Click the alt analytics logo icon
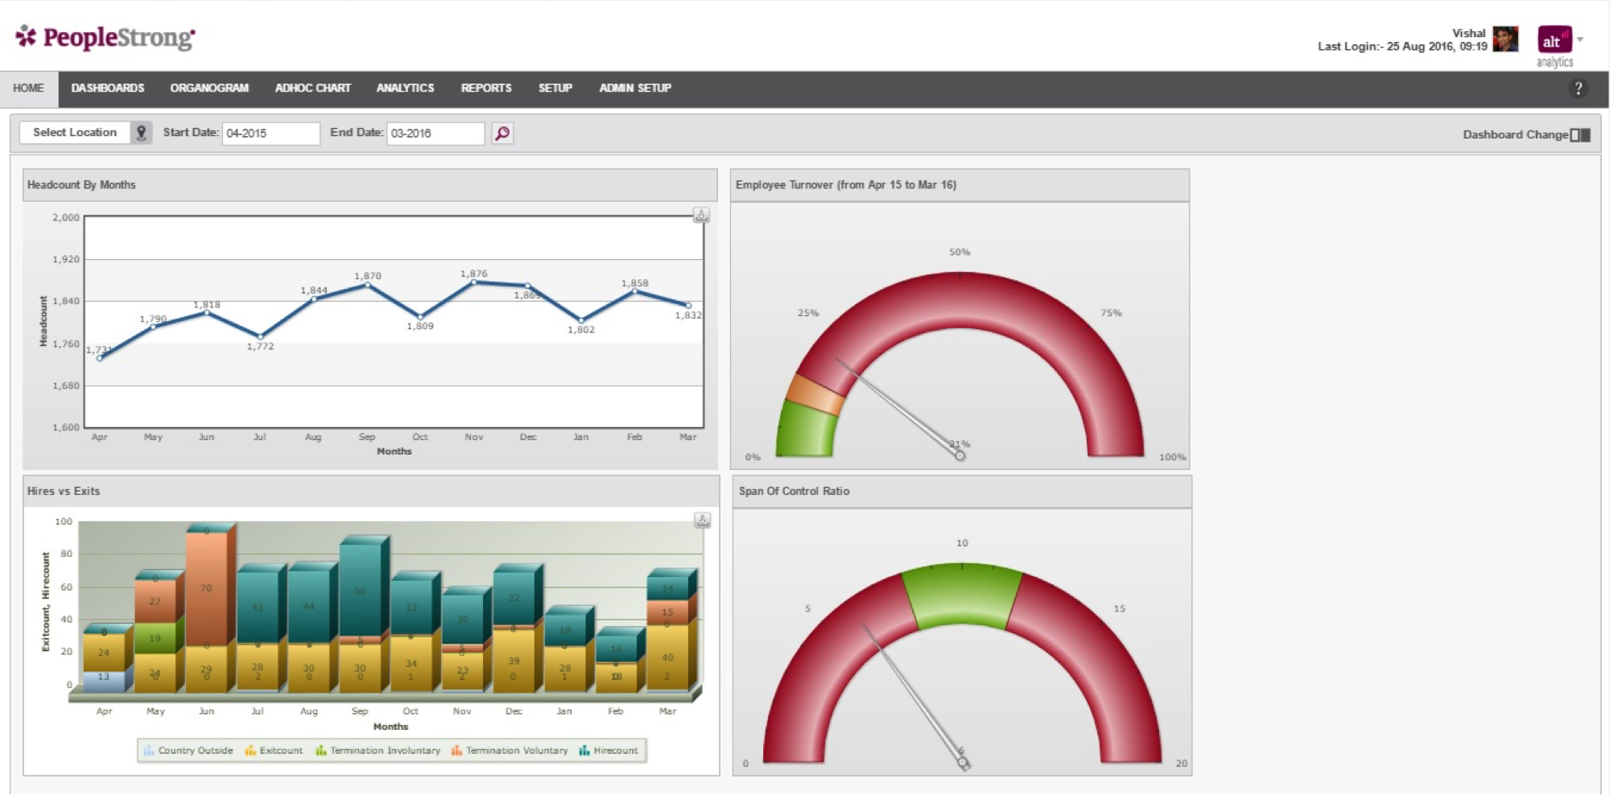Image resolution: width=1610 pixels, height=795 pixels. [x=1554, y=40]
